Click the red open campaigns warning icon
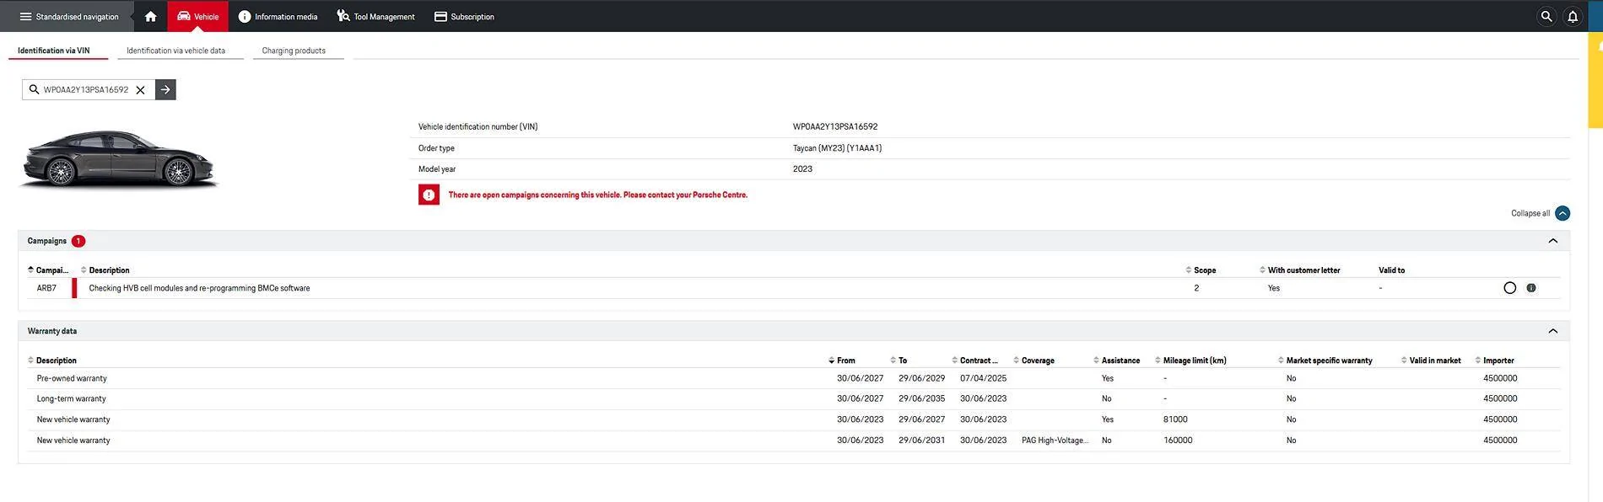Image resolution: width=1603 pixels, height=502 pixels. tap(429, 195)
